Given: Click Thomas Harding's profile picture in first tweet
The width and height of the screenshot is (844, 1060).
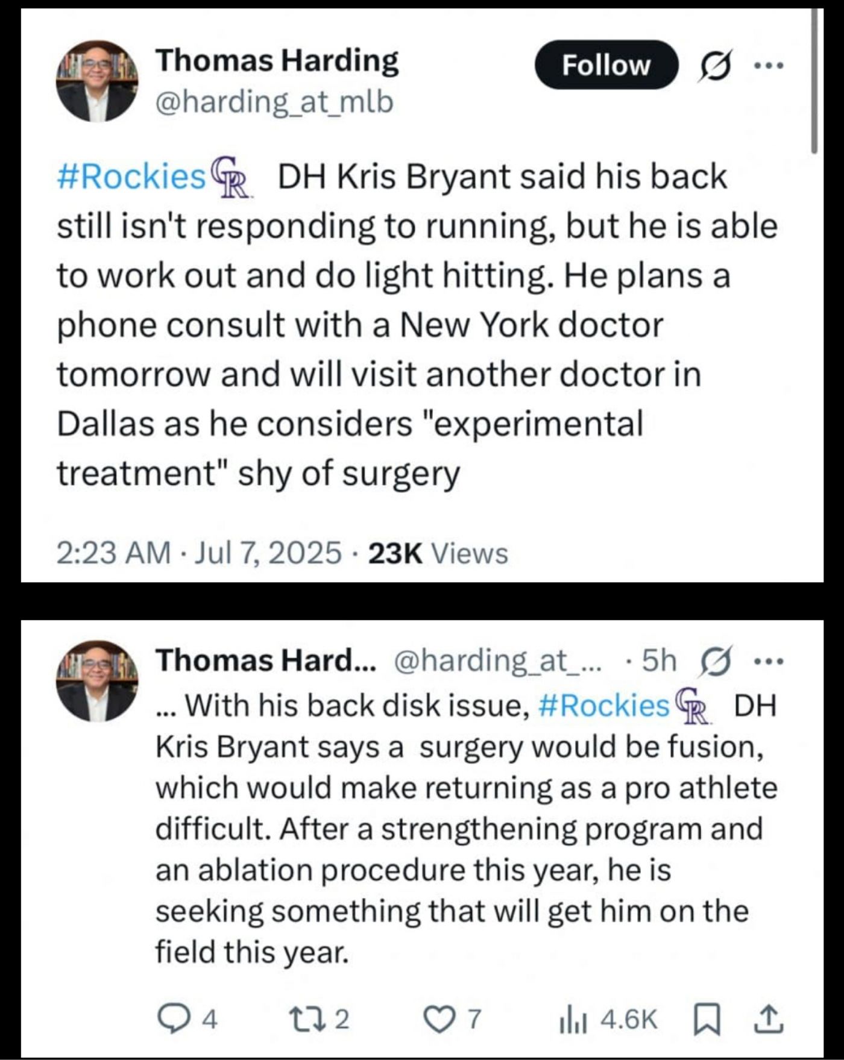Looking at the screenshot, I should (x=97, y=81).
